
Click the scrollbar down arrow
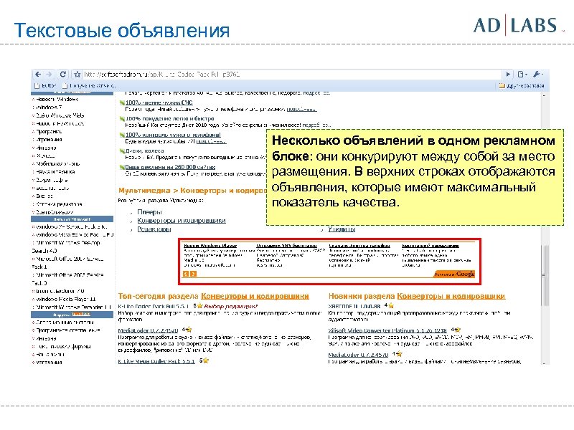click(544, 363)
